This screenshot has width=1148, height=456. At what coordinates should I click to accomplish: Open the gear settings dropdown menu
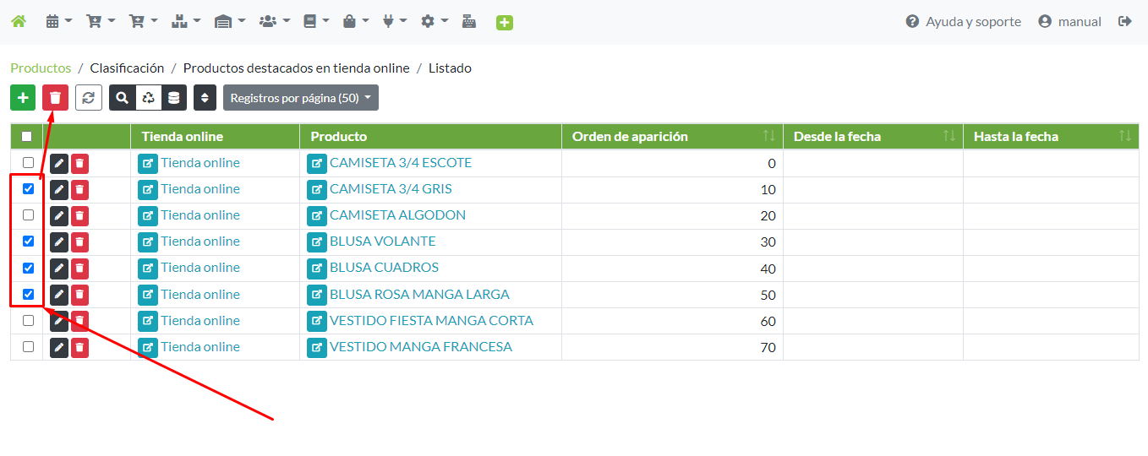434,21
